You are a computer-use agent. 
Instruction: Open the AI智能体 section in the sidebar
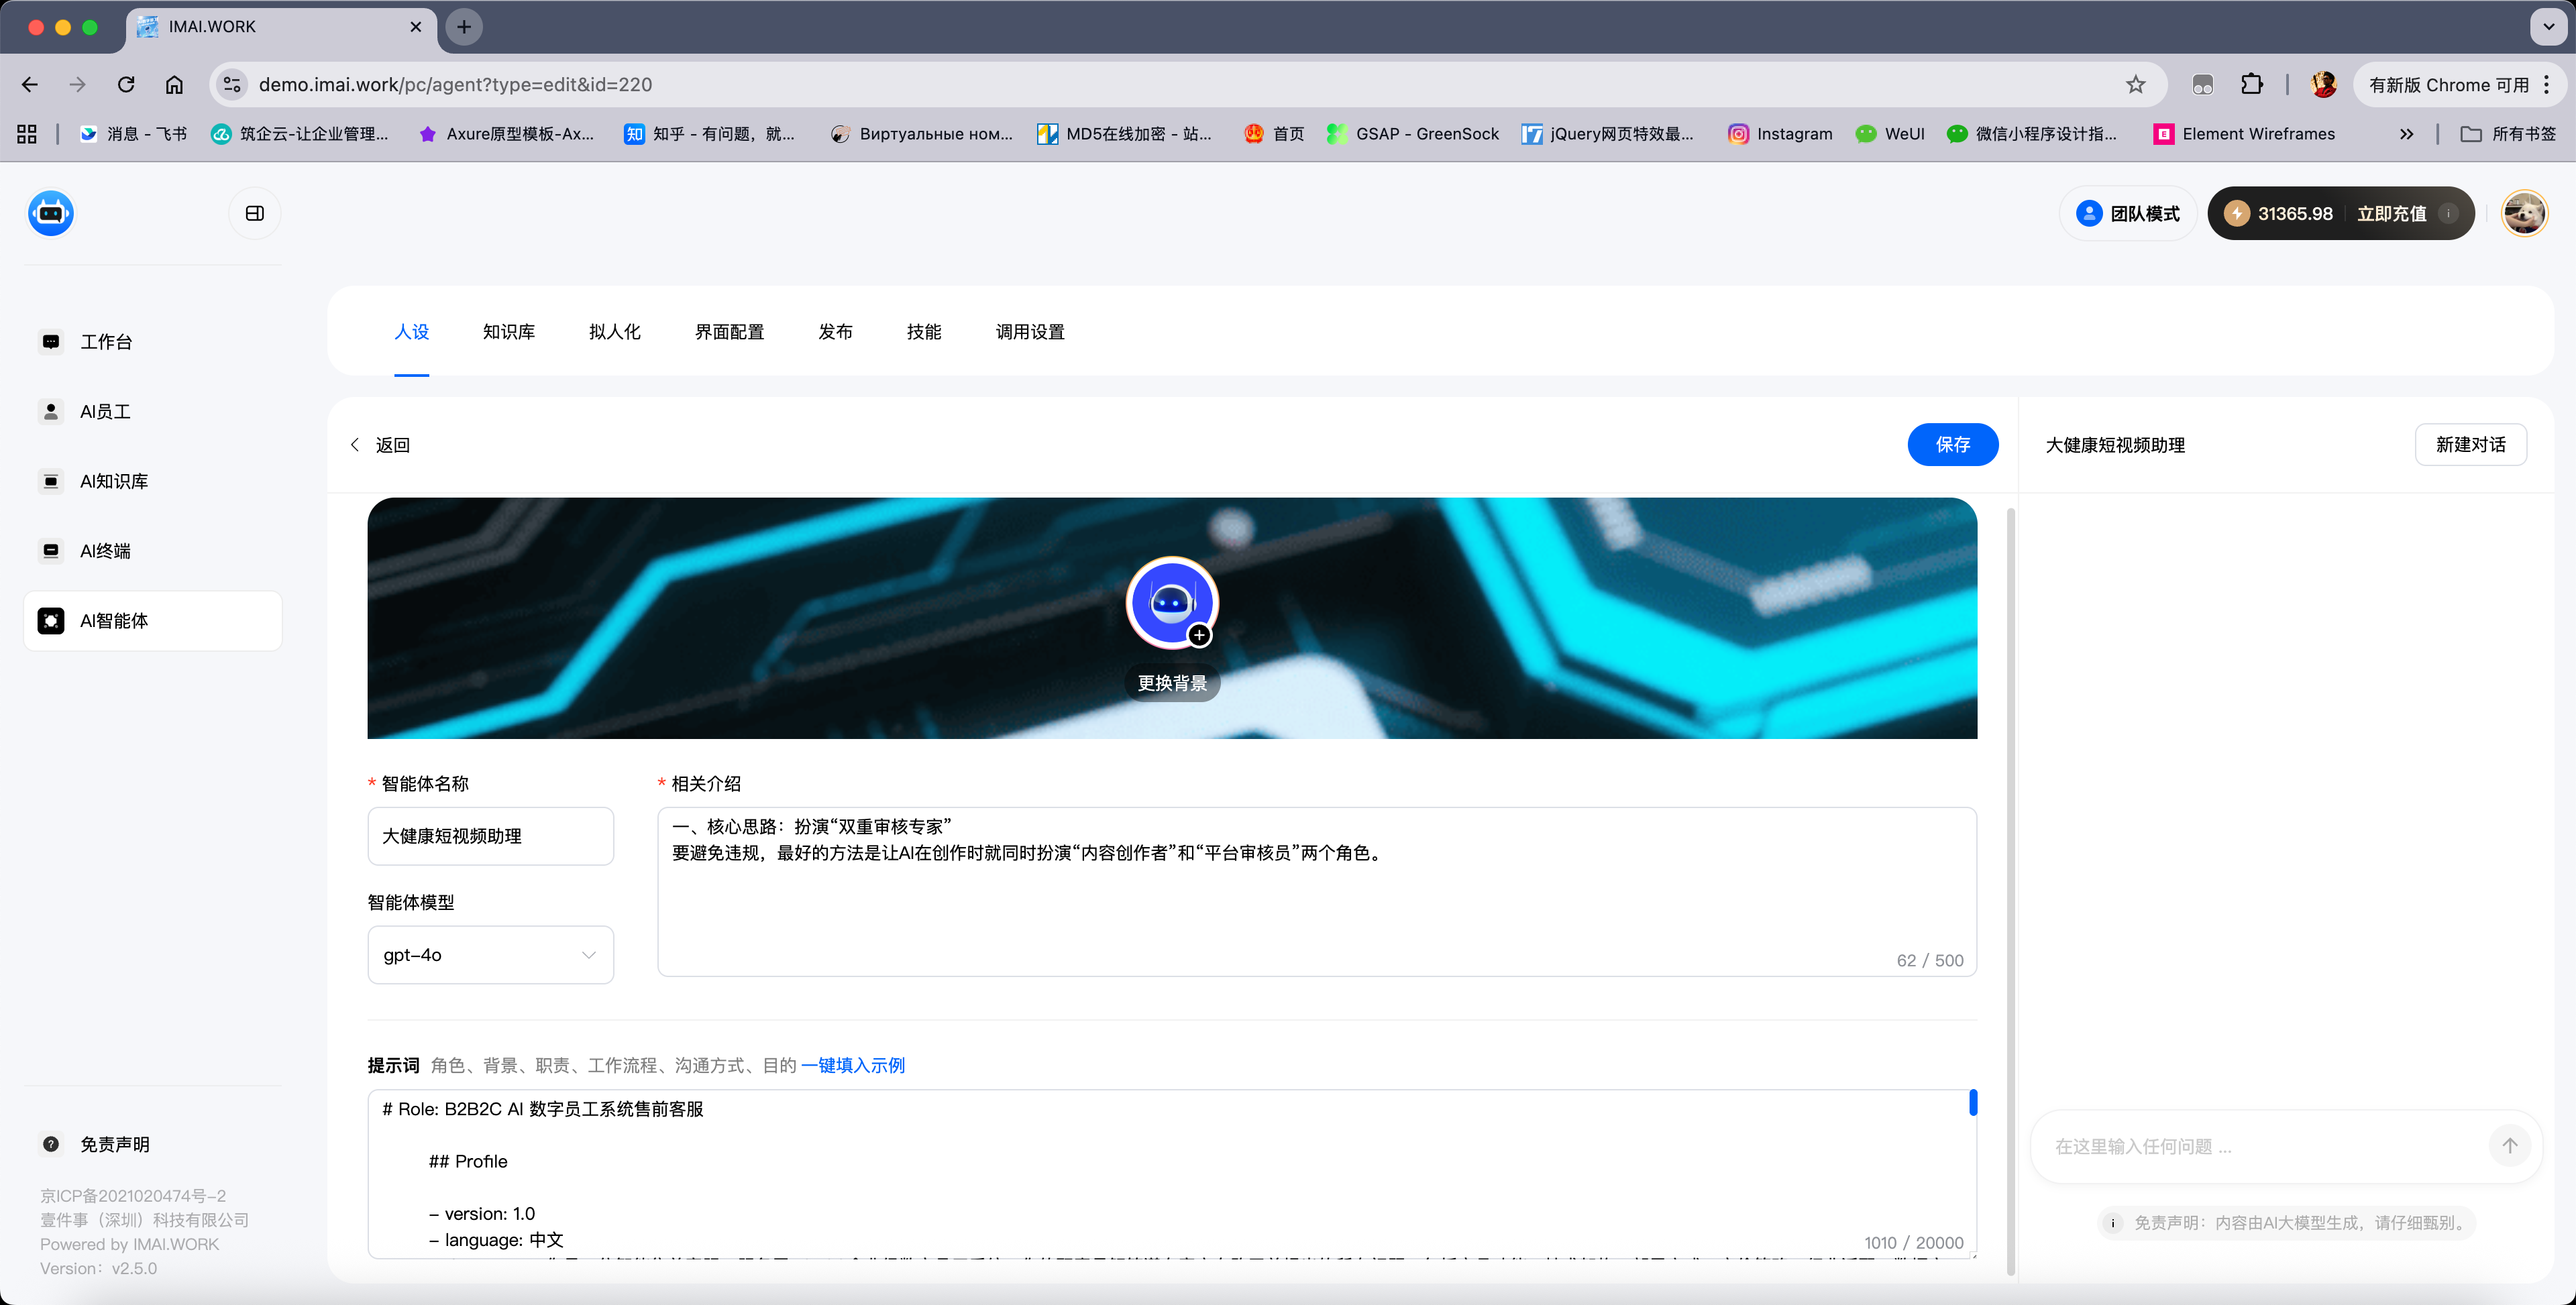[x=113, y=620]
